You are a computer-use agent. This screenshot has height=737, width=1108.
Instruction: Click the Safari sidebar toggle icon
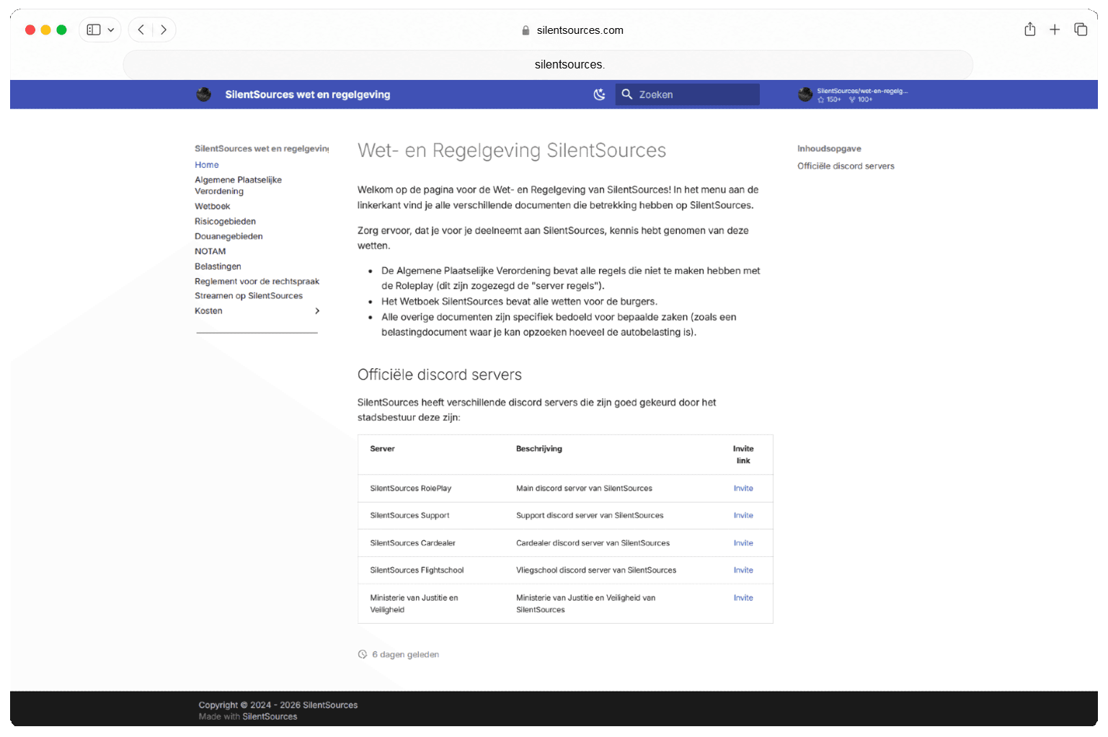[x=94, y=30]
